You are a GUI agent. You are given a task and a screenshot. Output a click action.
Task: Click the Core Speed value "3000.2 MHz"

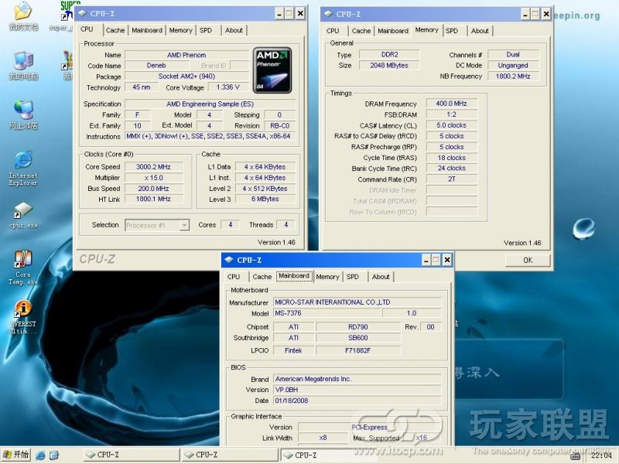click(x=153, y=167)
